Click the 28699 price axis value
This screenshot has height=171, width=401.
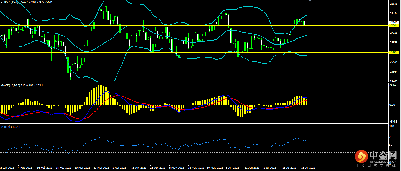394,4
